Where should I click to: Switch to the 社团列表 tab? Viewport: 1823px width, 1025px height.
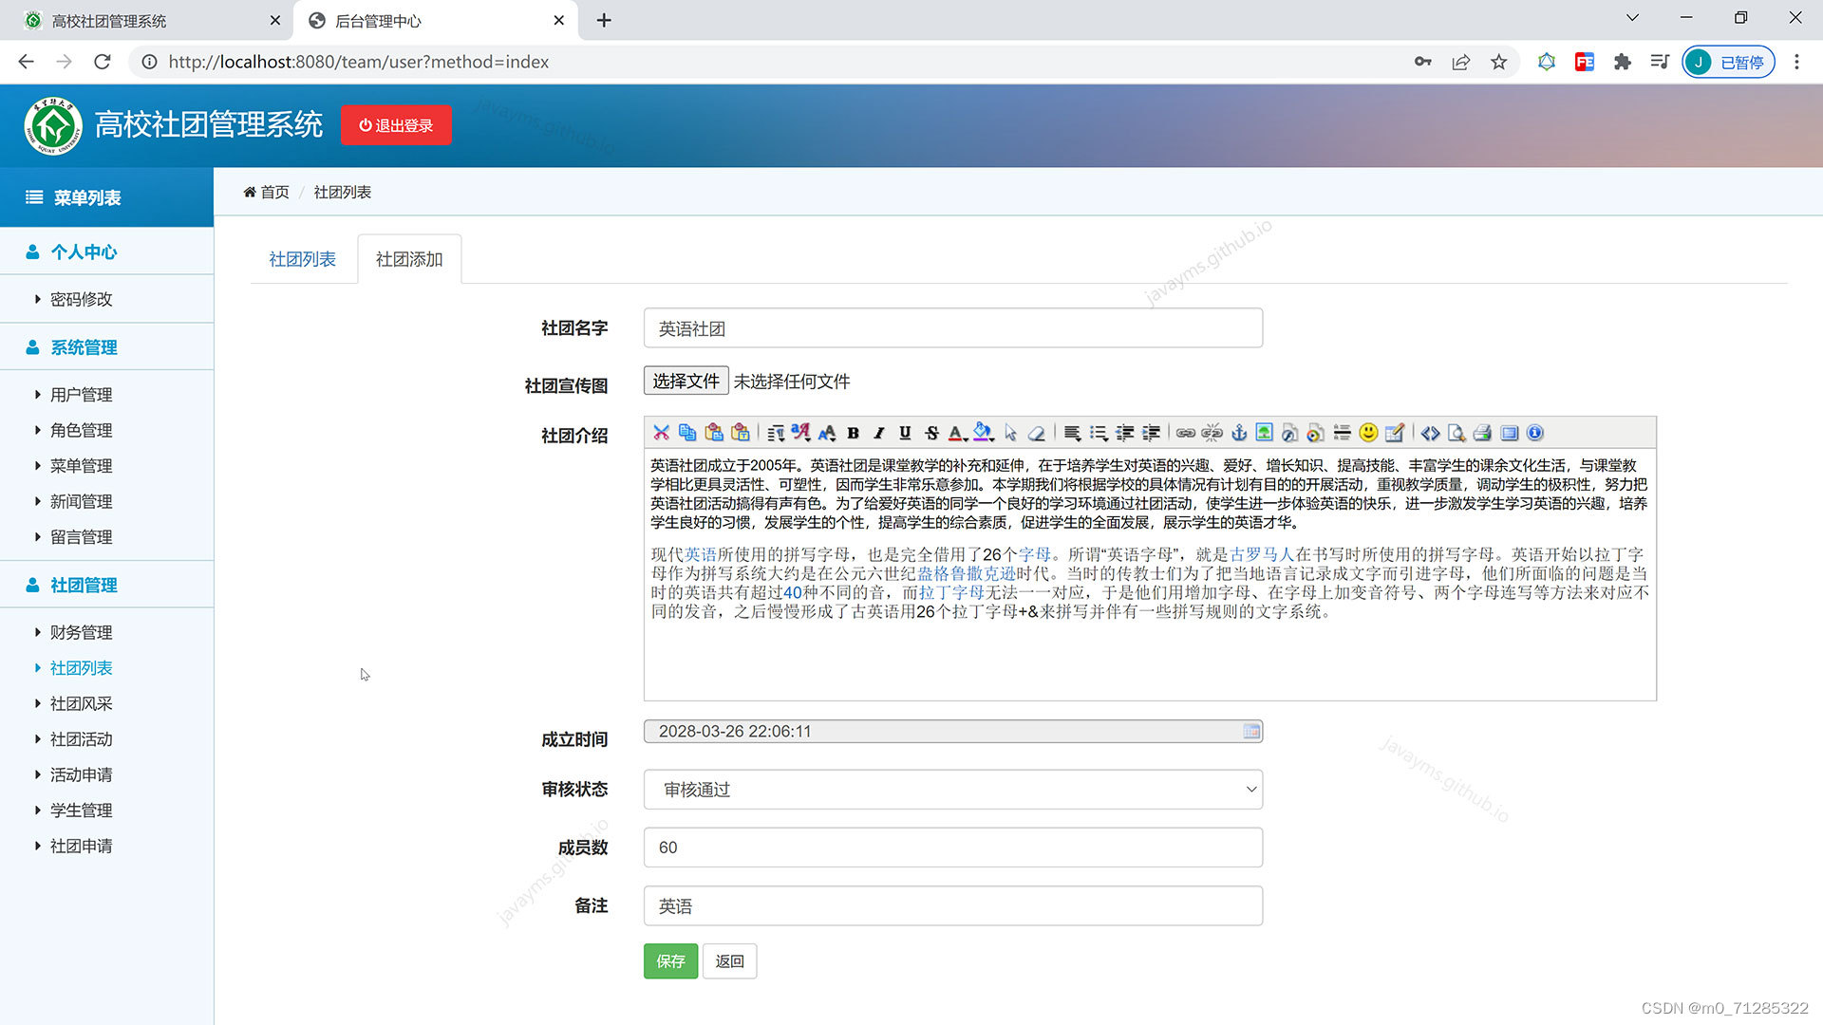tap(302, 259)
